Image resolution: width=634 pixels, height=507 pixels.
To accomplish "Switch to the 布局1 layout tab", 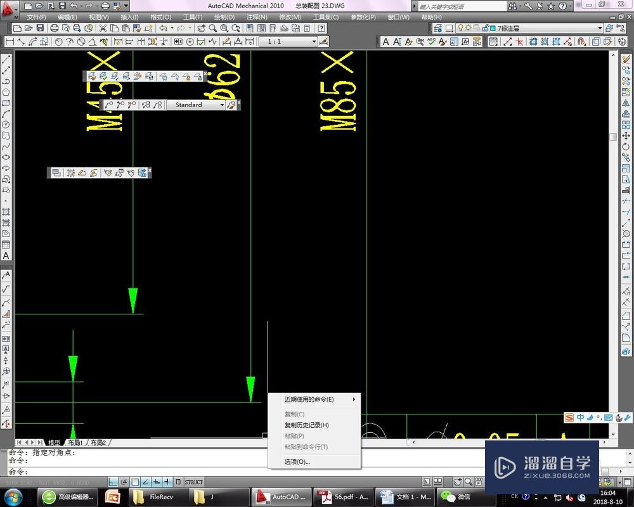I will pos(74,442).
